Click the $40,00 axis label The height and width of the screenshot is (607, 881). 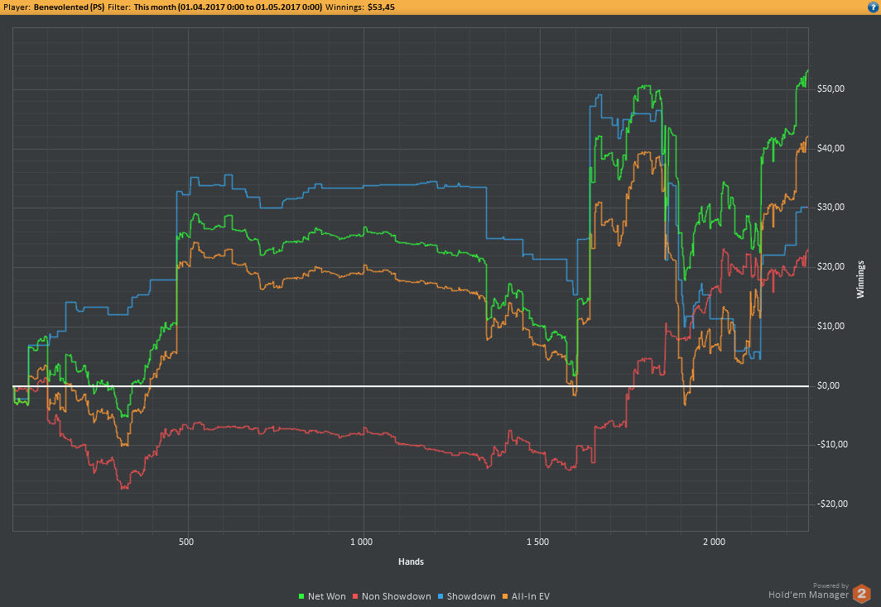click(x=831, y=148)
